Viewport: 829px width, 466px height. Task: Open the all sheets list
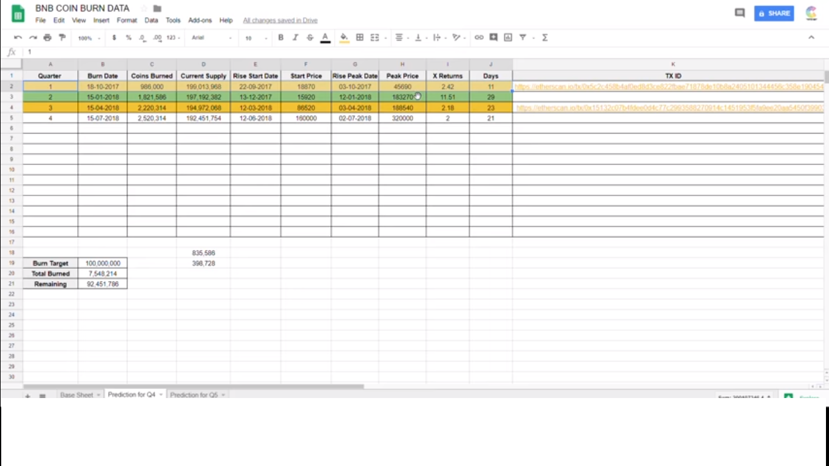[x=42, y=396]
